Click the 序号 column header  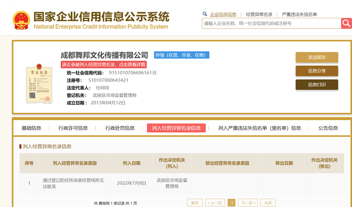point(29,163)
